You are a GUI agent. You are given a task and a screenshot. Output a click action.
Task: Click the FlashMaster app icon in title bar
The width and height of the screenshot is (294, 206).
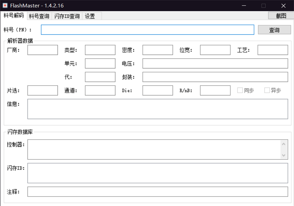pos(5,6)
